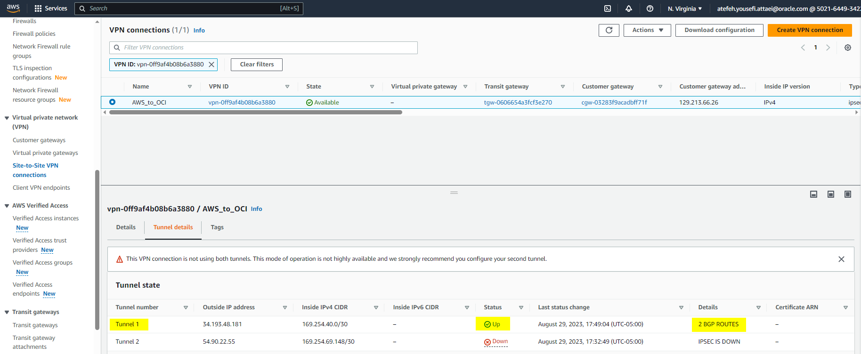Click the refresh VPN connections button

tap(609, 30)
